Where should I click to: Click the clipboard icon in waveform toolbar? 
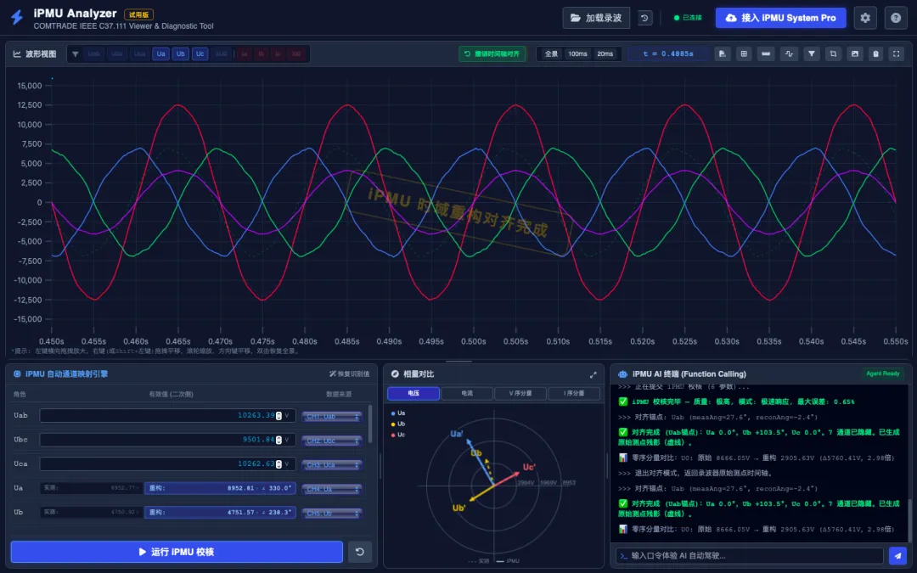tap(875, 53)
